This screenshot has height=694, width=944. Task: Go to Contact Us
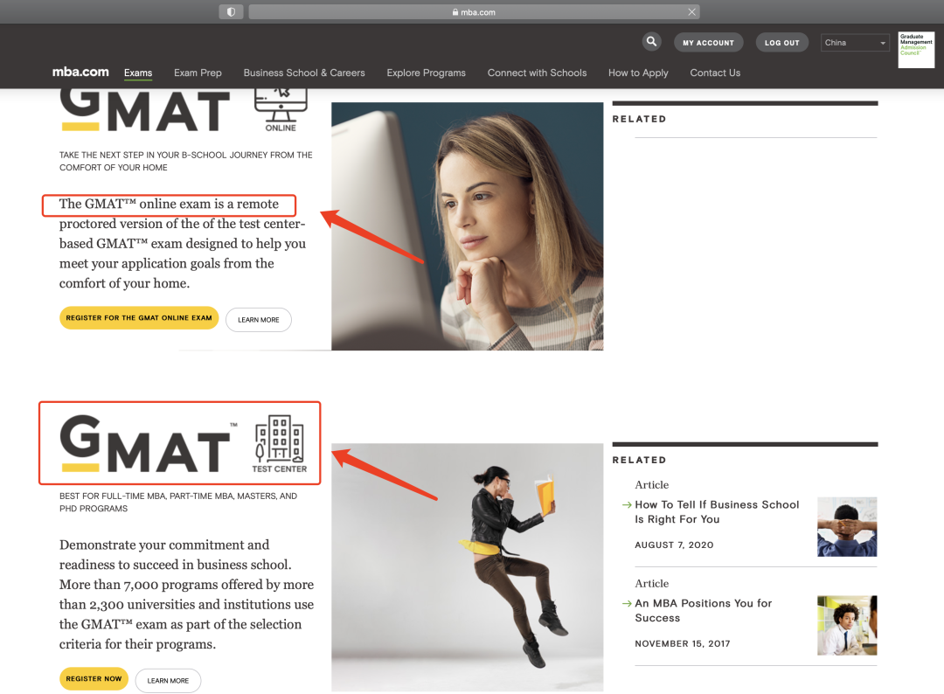(715, 73)
